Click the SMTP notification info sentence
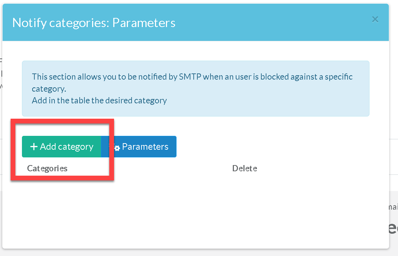Viewport: 398px width, 256px height. pyautogui.click(x=192, y=77)
